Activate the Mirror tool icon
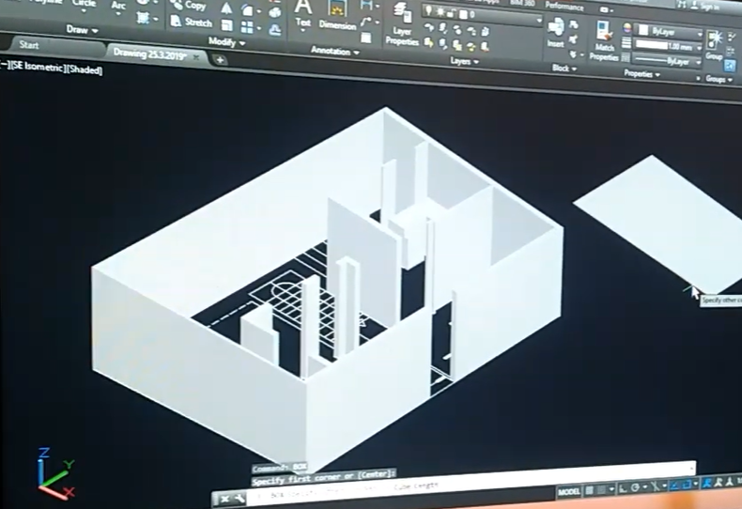Image resolution: width=742 pixels, height=509 pixels. [x=226, y=8]
